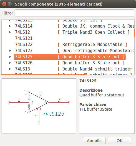Cancel with the Annulla button
The width and height of the screenshot is (136, 146).
(x=94, y=141)
